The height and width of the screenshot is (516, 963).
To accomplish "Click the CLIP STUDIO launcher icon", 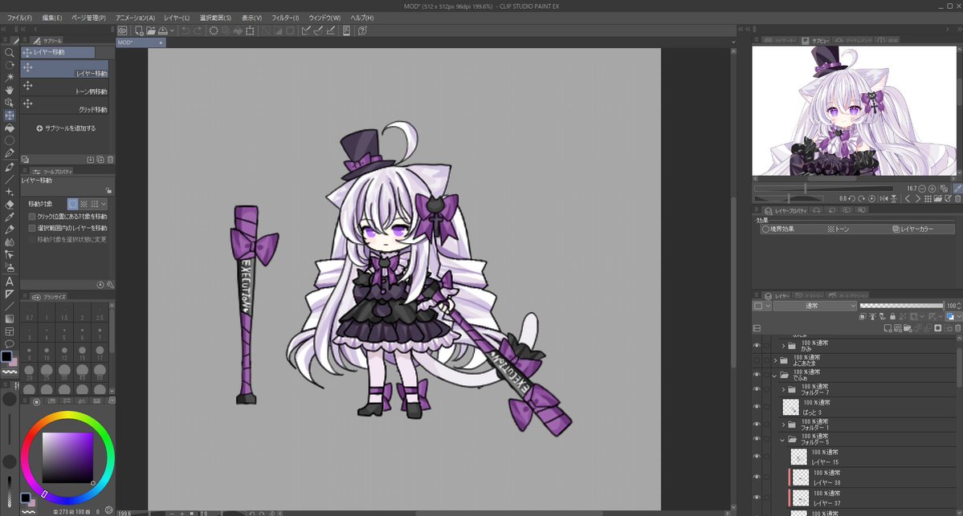I will click(x=123, y=30).
